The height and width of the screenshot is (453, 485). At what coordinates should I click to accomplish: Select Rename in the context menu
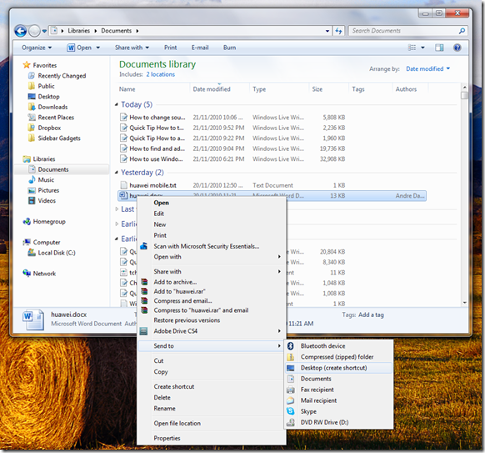click(164, 409)
